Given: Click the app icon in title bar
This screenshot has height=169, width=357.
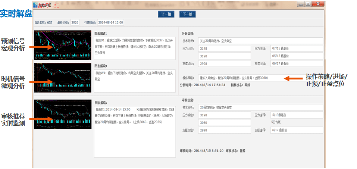Looking at the screenshot, I should [x=35, y=4].
